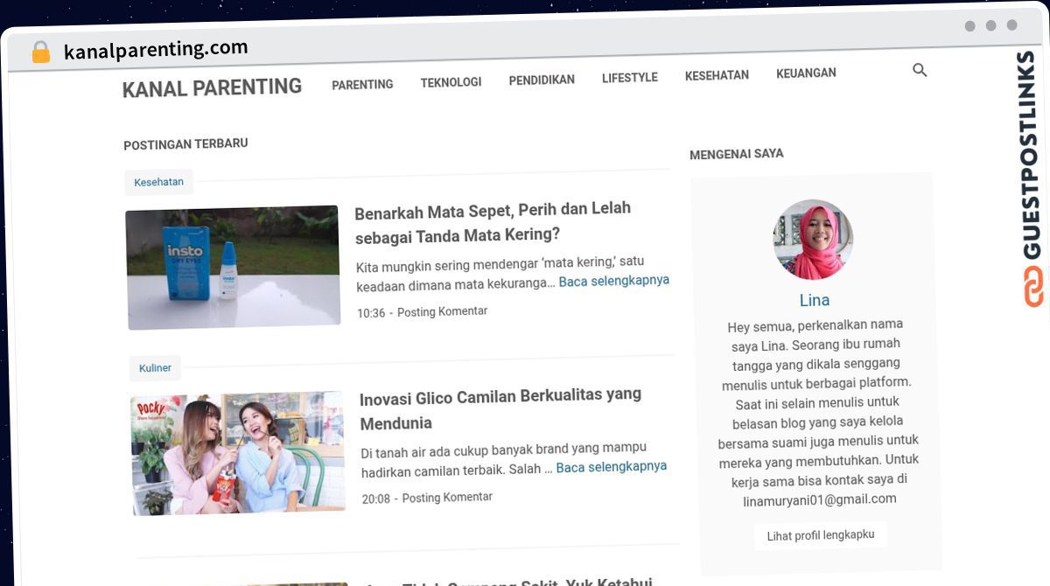Open the KEUANGAN menu item
The image size is (1050, 586).
(x=806, y=73)
